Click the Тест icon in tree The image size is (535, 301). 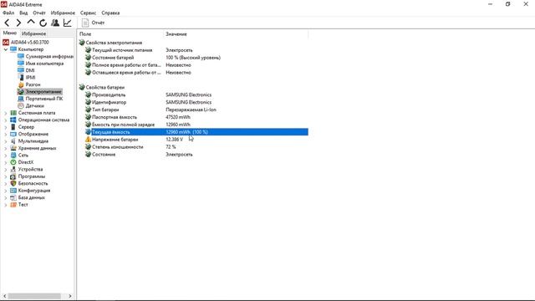pos(13,205)
